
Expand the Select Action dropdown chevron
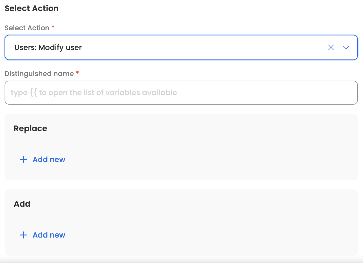(x=346, y=48)
